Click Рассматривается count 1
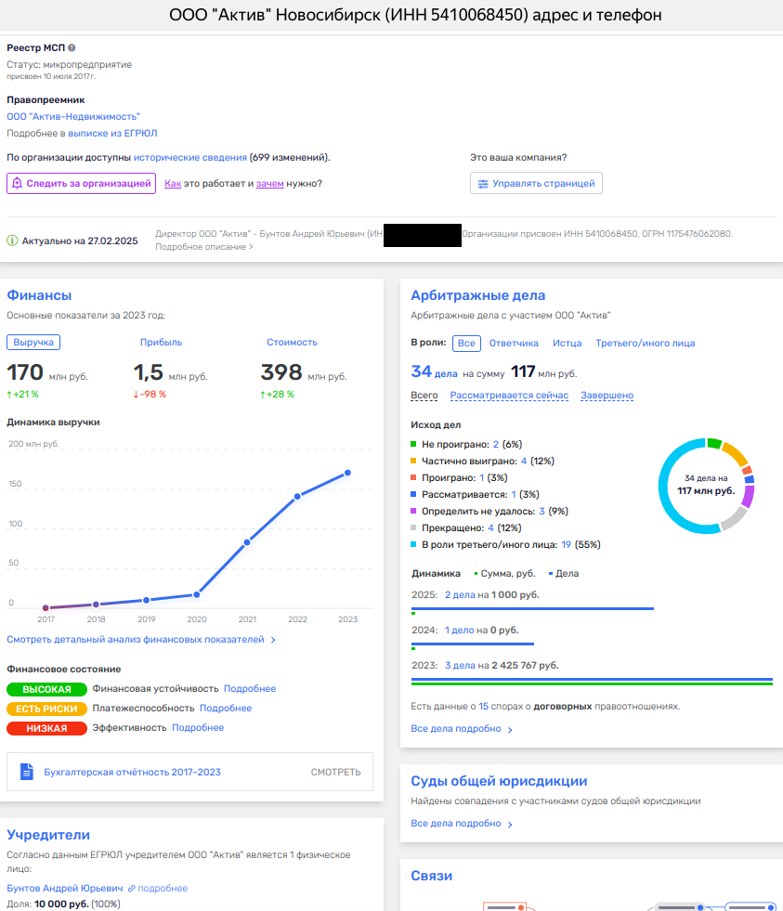The width and height of the screenshot is (783, 911). coord(514,494)
